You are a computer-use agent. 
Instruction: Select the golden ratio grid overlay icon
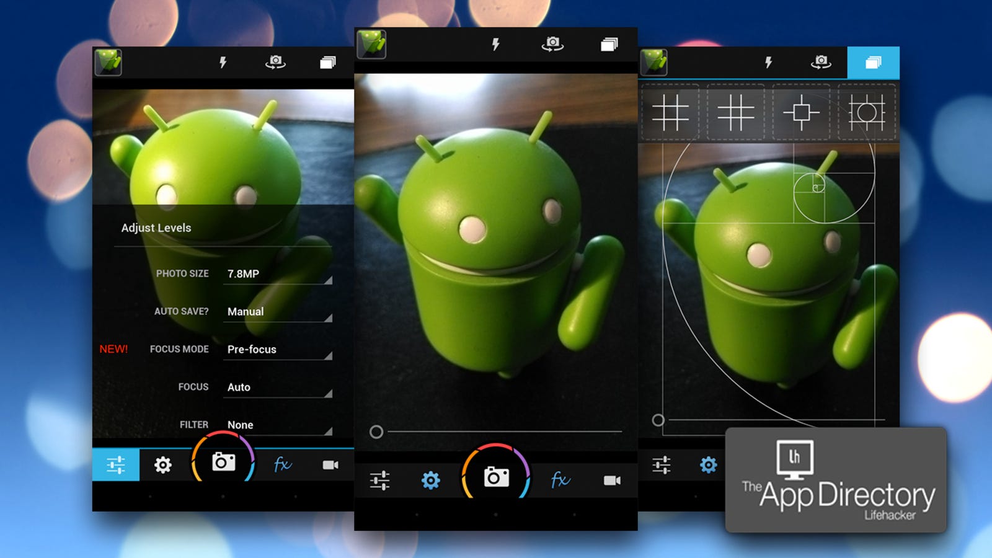[735, 113]
